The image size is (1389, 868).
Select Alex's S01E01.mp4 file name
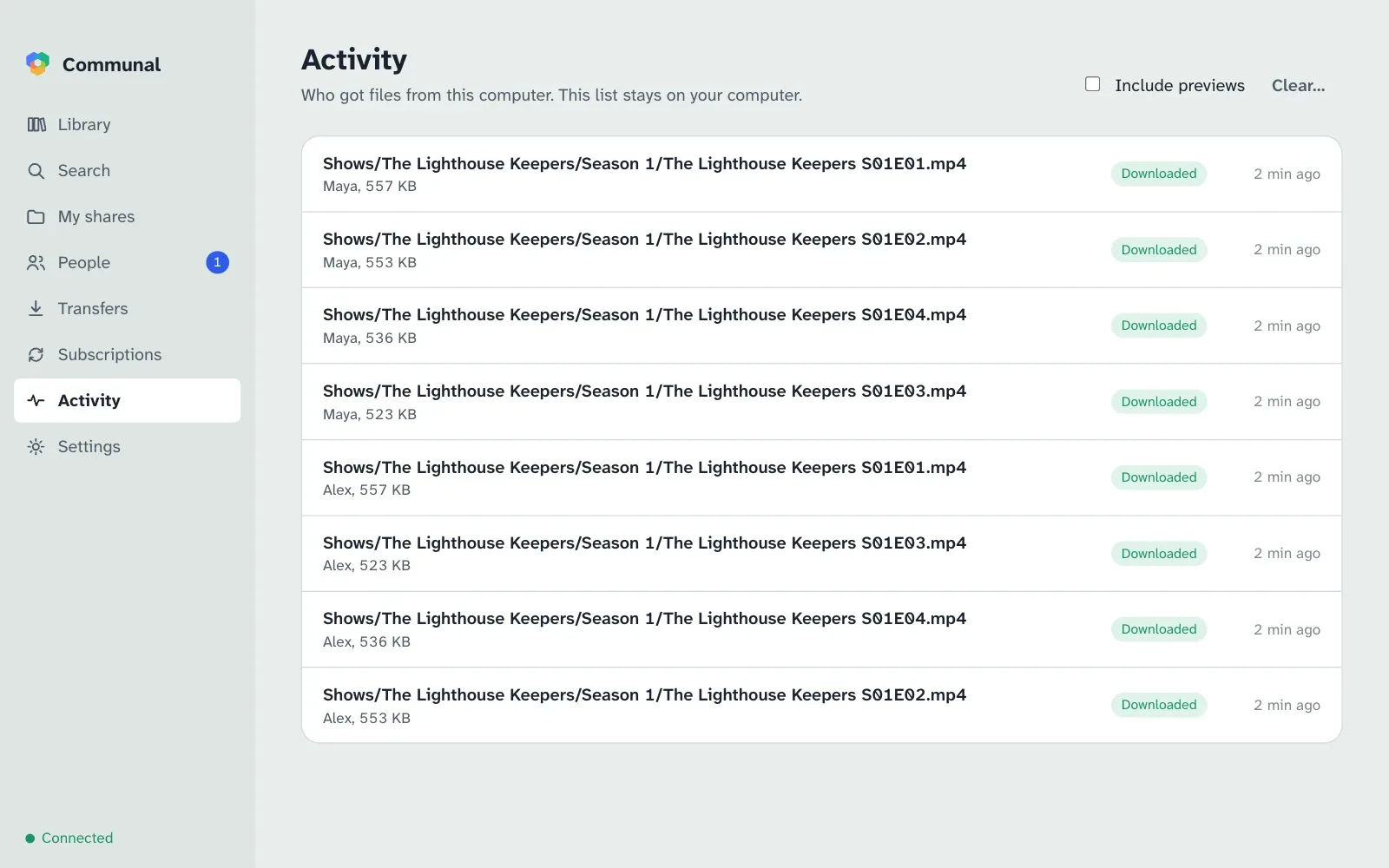click(x=644, y=467)
